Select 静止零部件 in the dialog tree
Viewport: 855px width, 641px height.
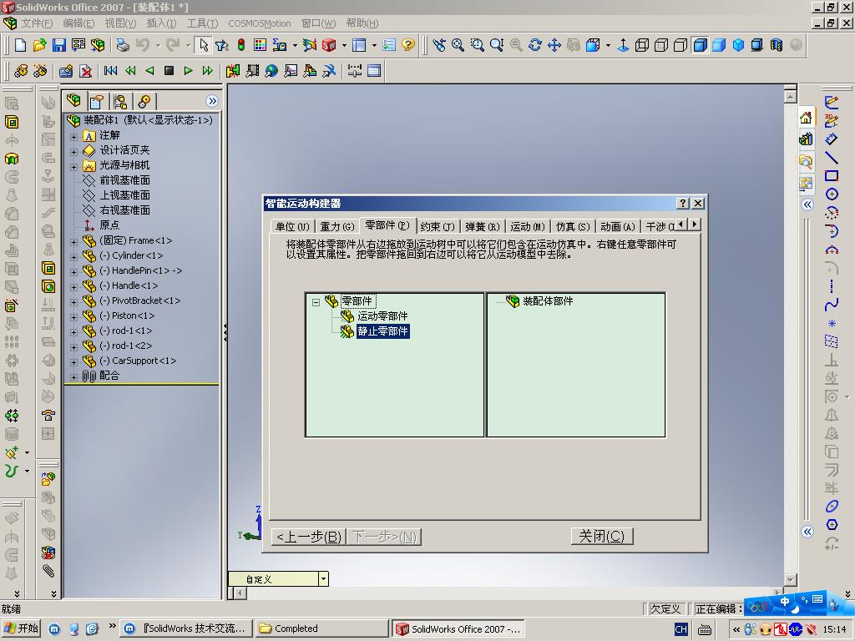(382, 331)
